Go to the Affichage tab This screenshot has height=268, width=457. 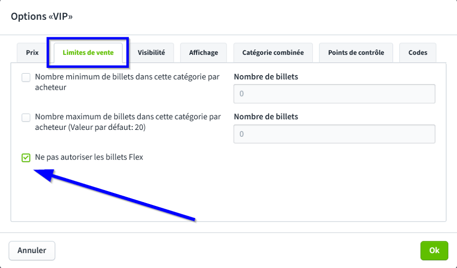[203, 52]
